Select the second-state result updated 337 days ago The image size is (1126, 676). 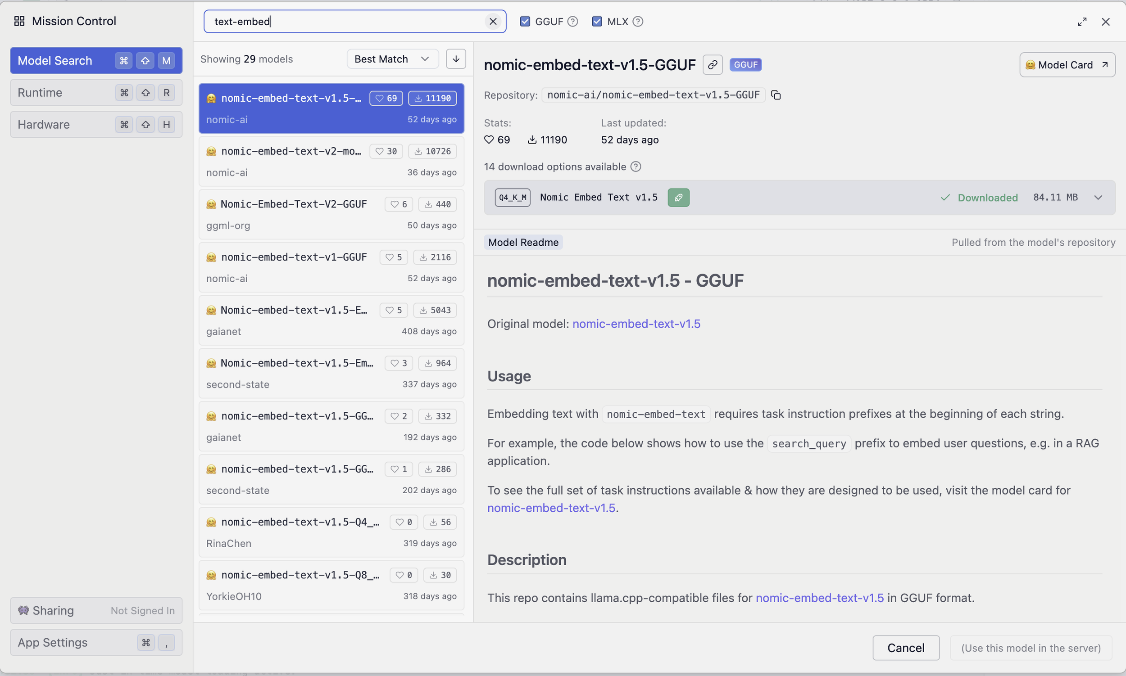[x=331, y=374]
